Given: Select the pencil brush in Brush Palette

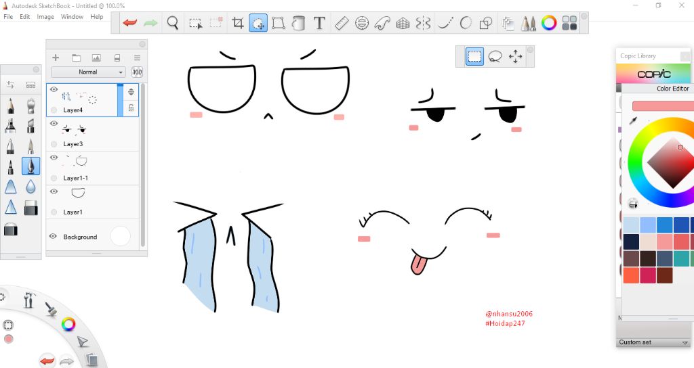Looking at the screenshot, I should [10, 106].
